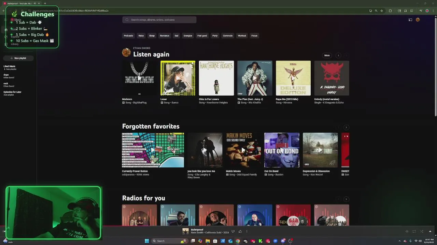Image resolution: width=437 pixels, height=245 pixels.
Task: Select the Focus chip
Action: (254, 36)
